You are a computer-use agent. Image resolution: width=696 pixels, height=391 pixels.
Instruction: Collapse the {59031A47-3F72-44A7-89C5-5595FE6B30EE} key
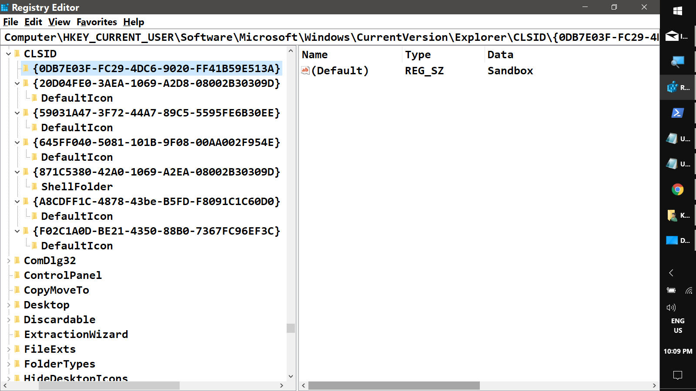coord(17,113)
